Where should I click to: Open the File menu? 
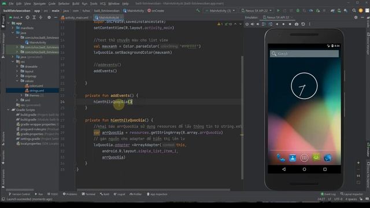pyautogui.click(x=11, y=3)
